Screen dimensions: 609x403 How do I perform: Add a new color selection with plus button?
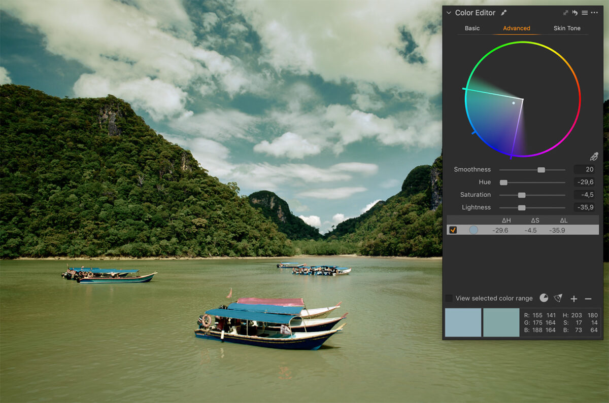pos(573,298)
